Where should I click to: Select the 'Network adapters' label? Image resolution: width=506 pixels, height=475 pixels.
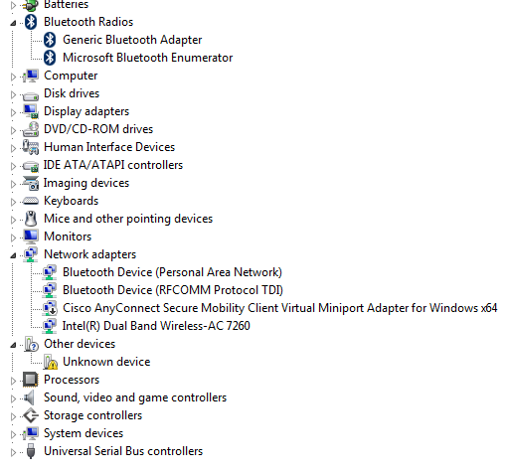pos(90,254)
